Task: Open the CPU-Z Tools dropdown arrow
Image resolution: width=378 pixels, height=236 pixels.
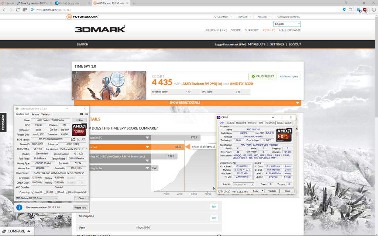Action: tap(262, 191)
